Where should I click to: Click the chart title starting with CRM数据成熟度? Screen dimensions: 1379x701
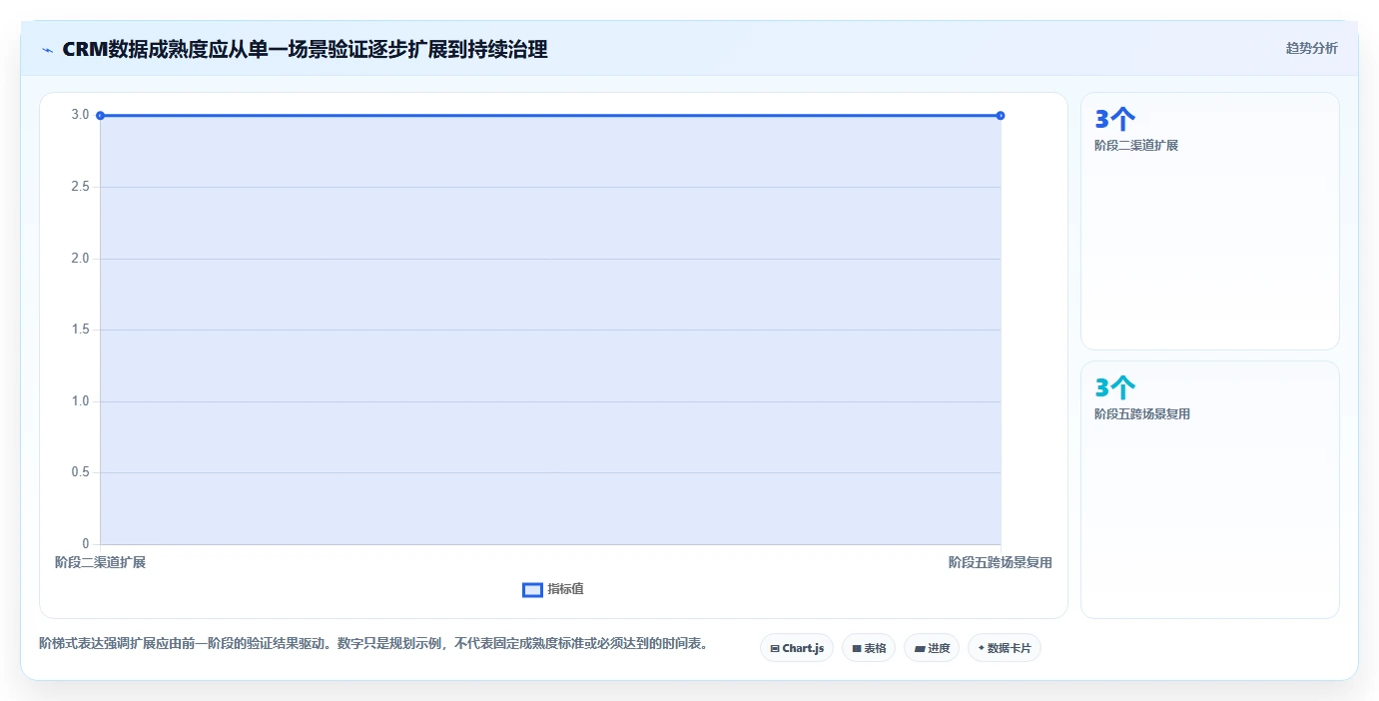coord(305,50)
